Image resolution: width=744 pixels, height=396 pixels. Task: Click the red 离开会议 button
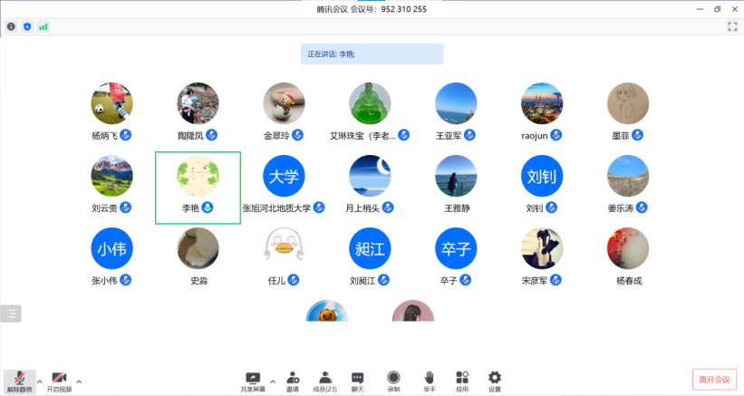click(x=713, y=379)
